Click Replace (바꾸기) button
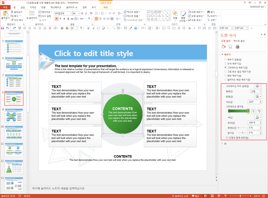This screenshot has width=268, height=198. 213,16
